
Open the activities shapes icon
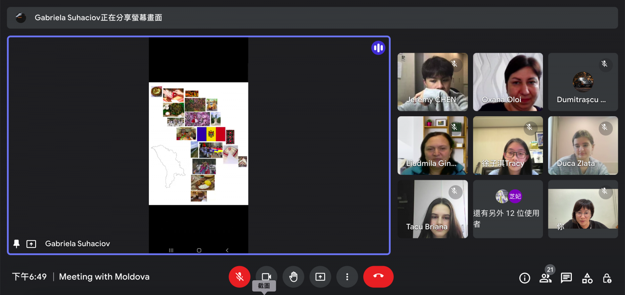pyautogui.click(x=587, y=278)
